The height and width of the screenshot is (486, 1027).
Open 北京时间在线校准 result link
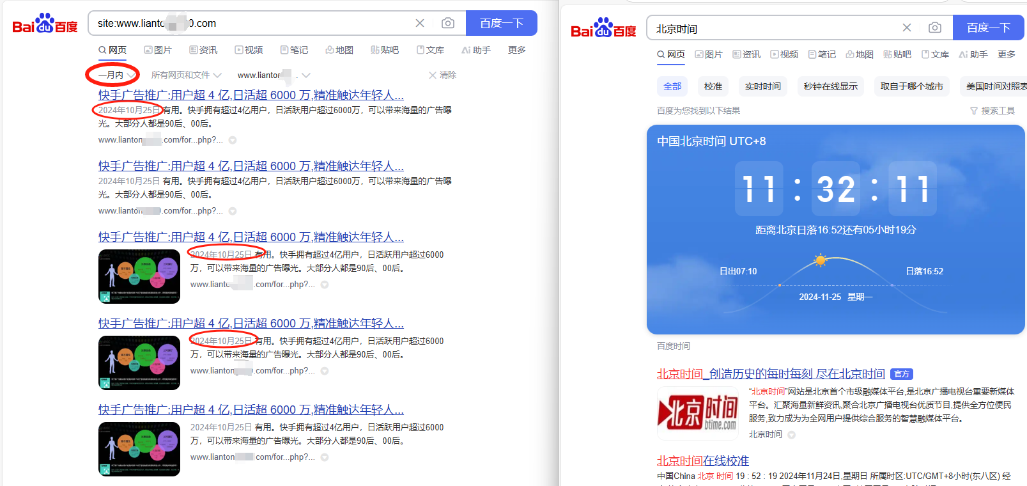click(703, 460)
